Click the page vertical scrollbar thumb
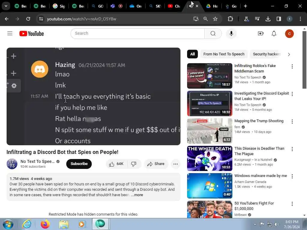This screenshot has width=307, height=230. (x=304, y=60)
